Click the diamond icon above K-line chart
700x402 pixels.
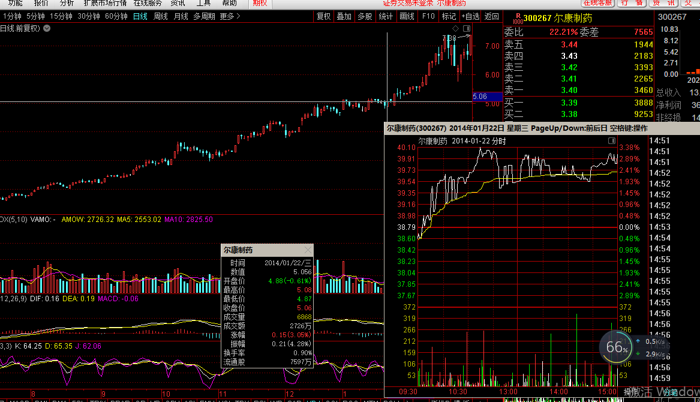[455, 28]
